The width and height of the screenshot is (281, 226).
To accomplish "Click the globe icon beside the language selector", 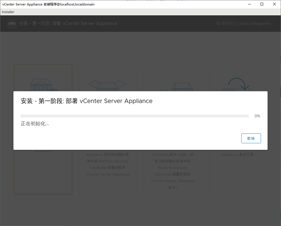I will 218,23.
